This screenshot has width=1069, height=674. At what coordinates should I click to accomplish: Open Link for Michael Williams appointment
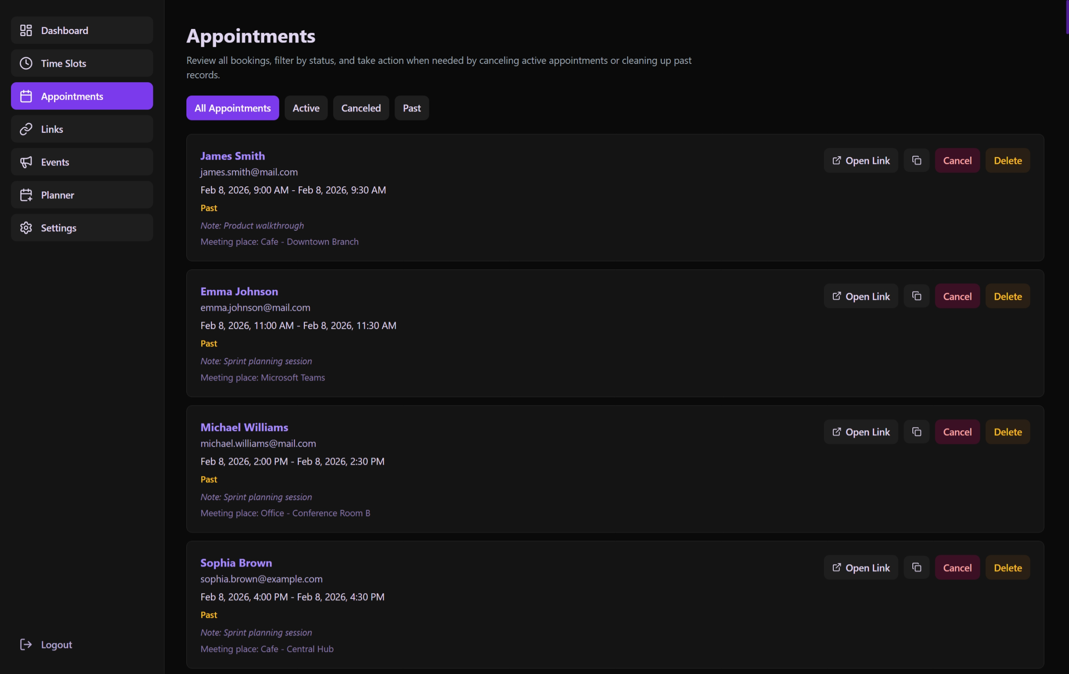(x=860, y=431)
